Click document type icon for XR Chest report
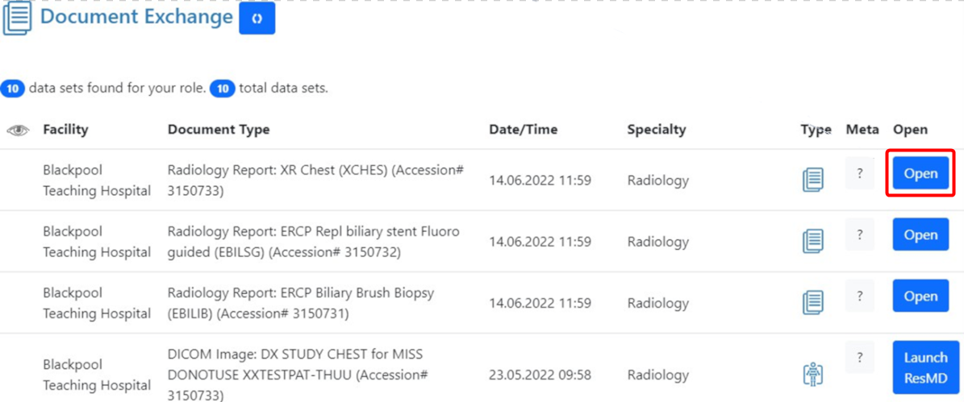Screen dimensions: 964x402 pos(813,180)
